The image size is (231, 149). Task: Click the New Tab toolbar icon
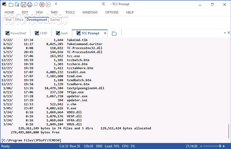pos(11,5)
